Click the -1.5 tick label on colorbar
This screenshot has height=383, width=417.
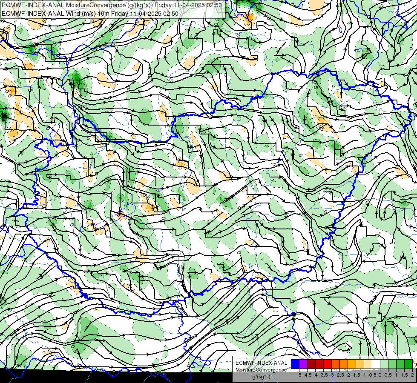point(356,375)
